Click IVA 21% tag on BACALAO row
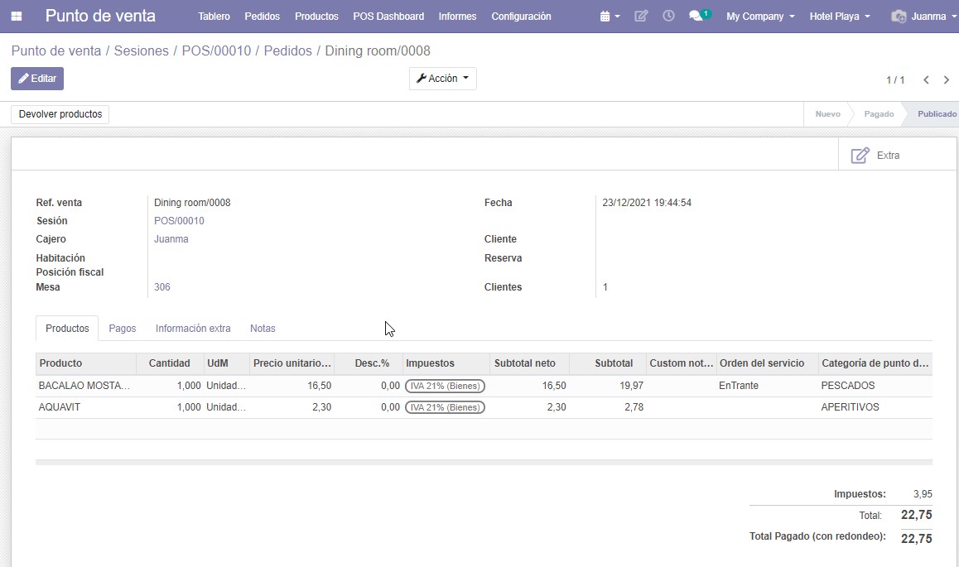The width and height of the screenshot is (959, 567). pyautogui.click(x=446, y=386)
